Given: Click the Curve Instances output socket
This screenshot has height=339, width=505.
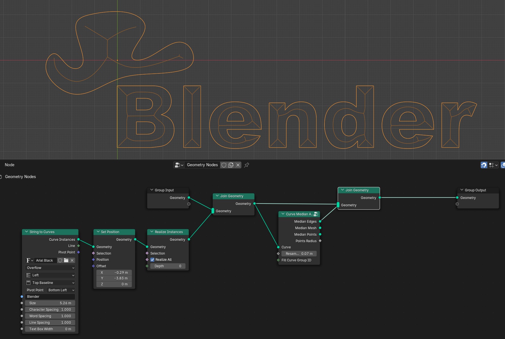Looking at the screenshot, I should pos(78,239).
